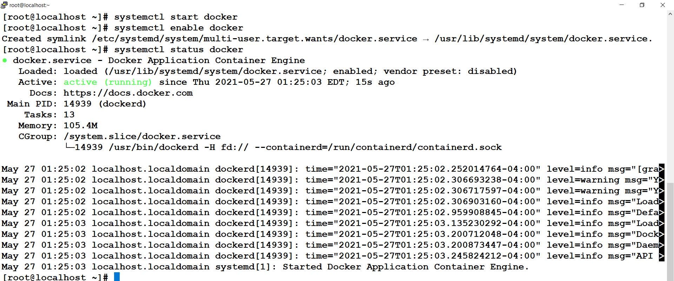The image size is (674, 281).
Task: Click the scrollbar up arrow
Action: 670,14
